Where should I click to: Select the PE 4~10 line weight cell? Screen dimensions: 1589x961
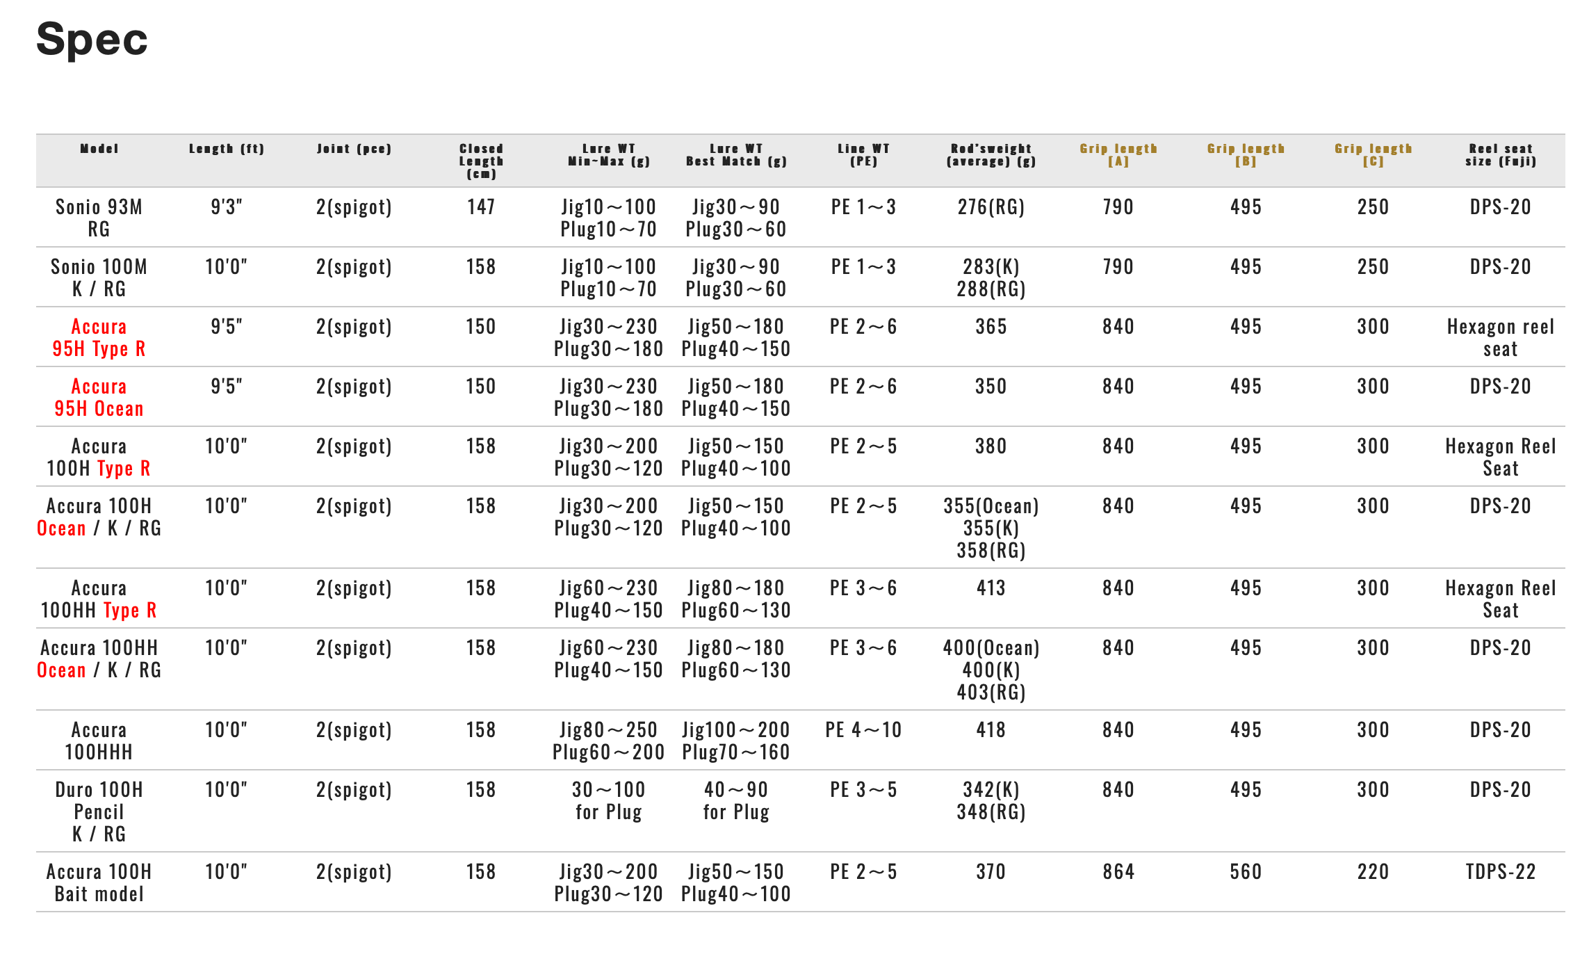[863, 729]
